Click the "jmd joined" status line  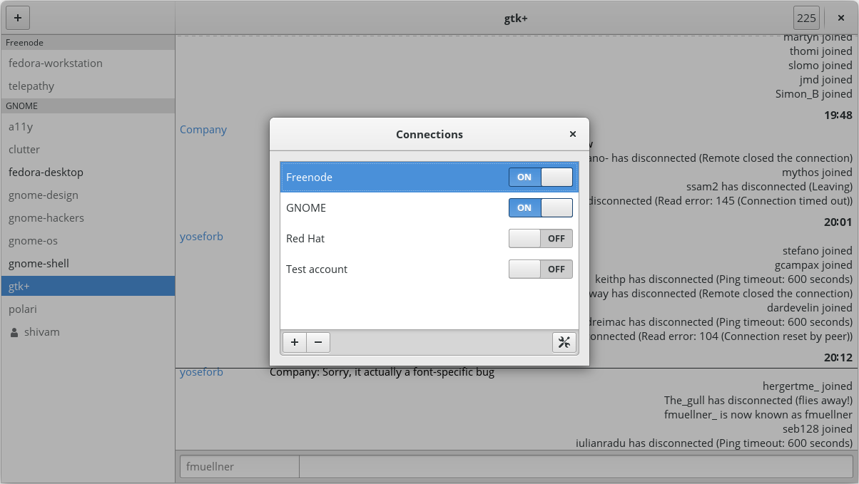(826, 79)
